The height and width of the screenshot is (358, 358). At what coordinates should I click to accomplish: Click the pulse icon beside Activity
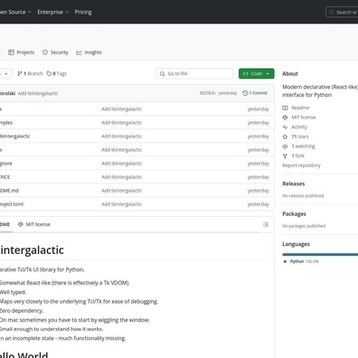coord(285,127)
